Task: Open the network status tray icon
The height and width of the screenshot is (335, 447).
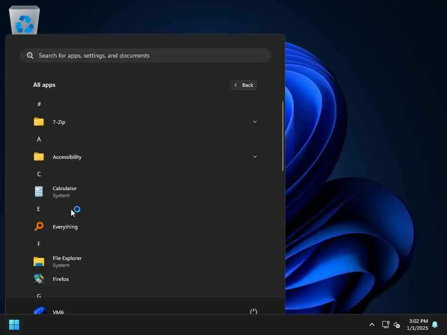Action: pos(386,325)
